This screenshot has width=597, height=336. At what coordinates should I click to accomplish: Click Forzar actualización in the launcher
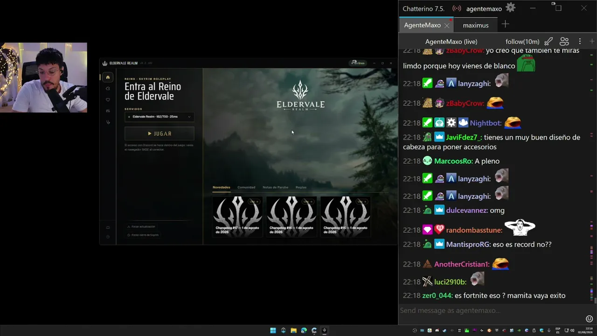(141, 227)
